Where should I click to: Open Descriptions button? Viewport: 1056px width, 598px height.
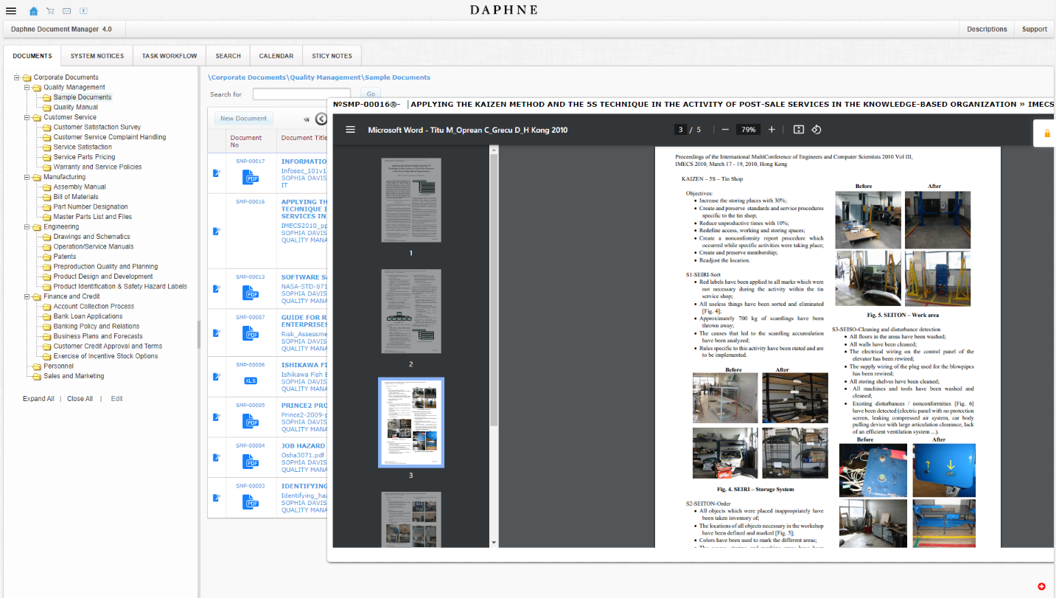point(987,29)
